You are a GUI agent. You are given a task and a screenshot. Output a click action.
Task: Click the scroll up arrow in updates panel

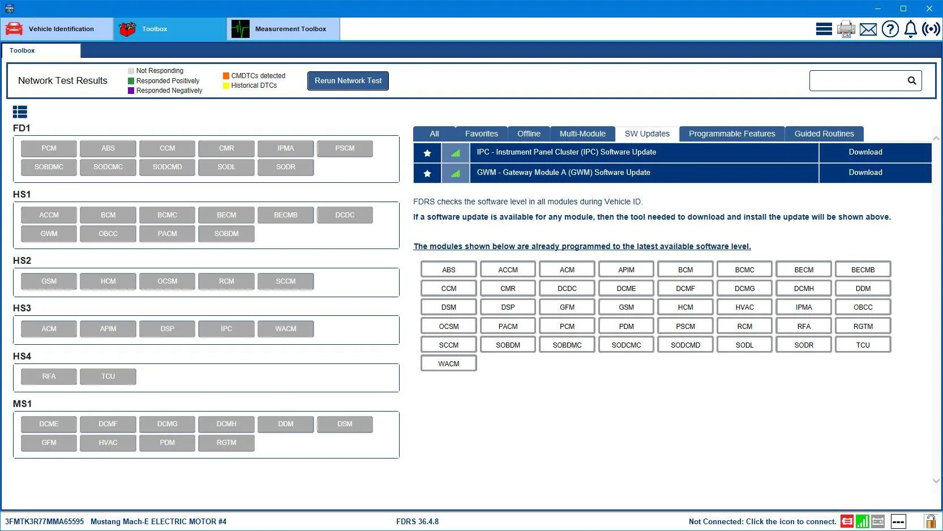click(x=936, y=139)
